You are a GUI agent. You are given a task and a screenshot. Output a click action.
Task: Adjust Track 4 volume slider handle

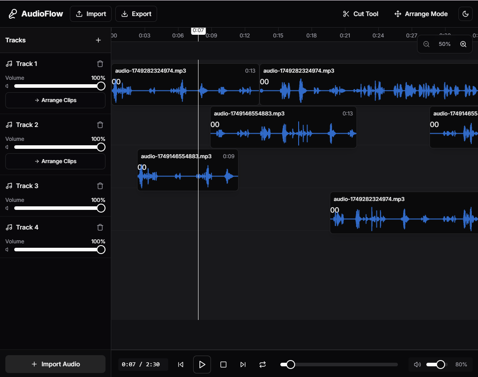tap(101, 250)
